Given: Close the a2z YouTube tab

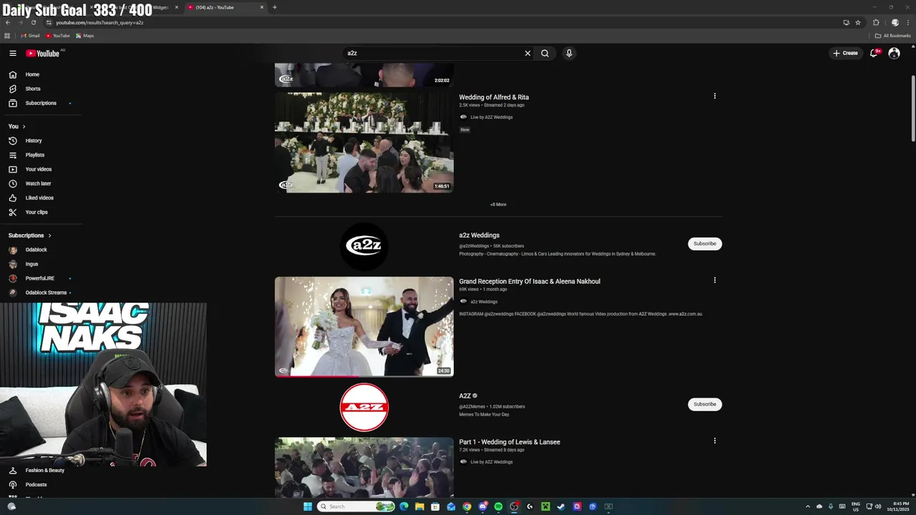Looking at the screenshot, I should (x=262, y=7).
